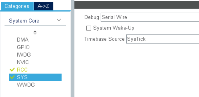Select the RCC entry
199x97 pixels.
tap(22, 70)
